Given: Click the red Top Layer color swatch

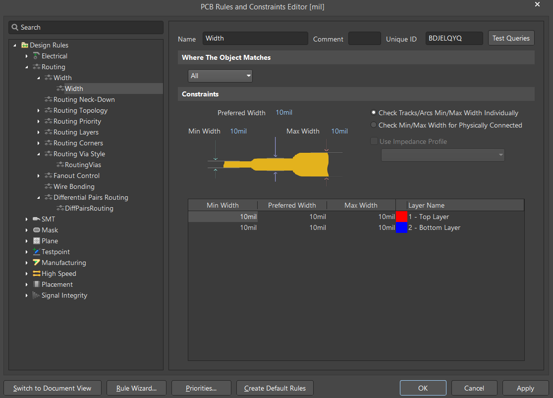Looking at the screenshot, I should click(x=401, y=217).
